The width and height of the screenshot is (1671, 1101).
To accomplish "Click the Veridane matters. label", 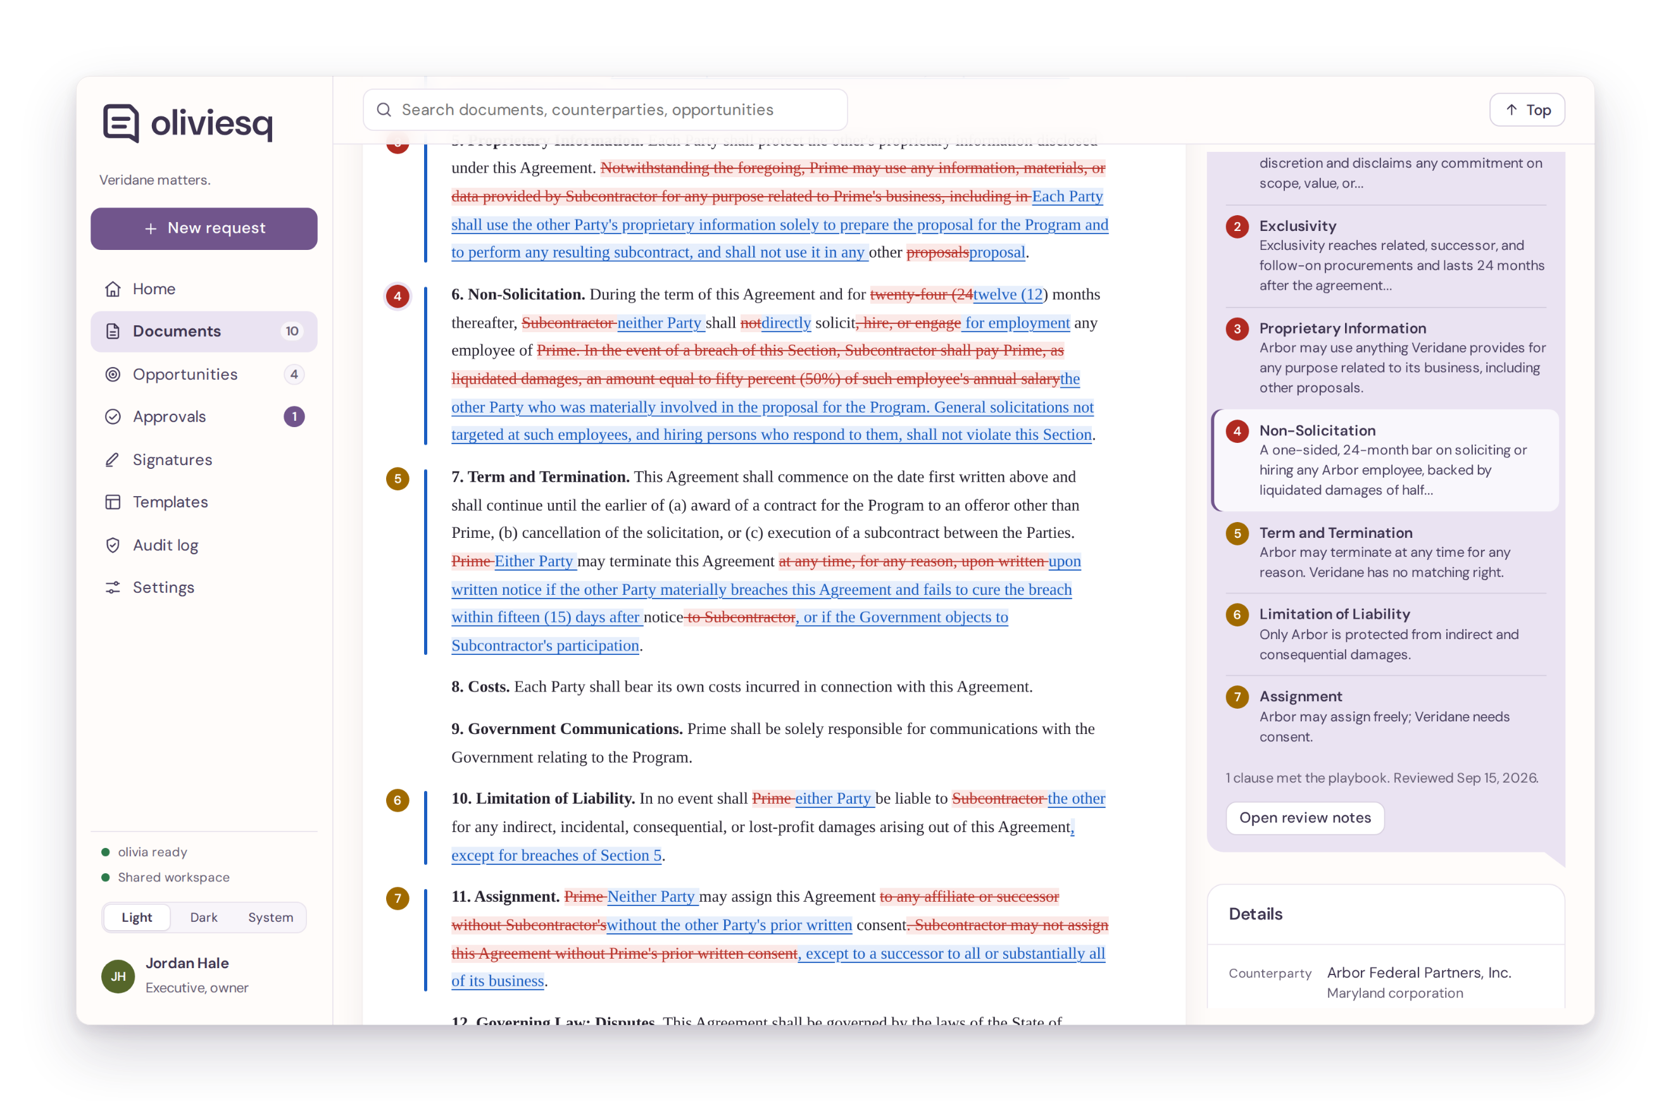I will [154, 180].
